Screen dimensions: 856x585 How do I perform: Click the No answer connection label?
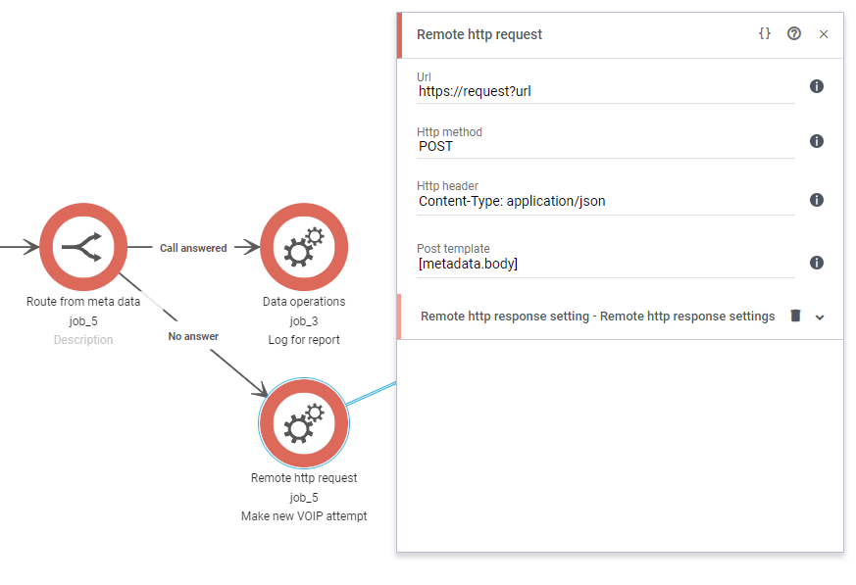[193, 336]
